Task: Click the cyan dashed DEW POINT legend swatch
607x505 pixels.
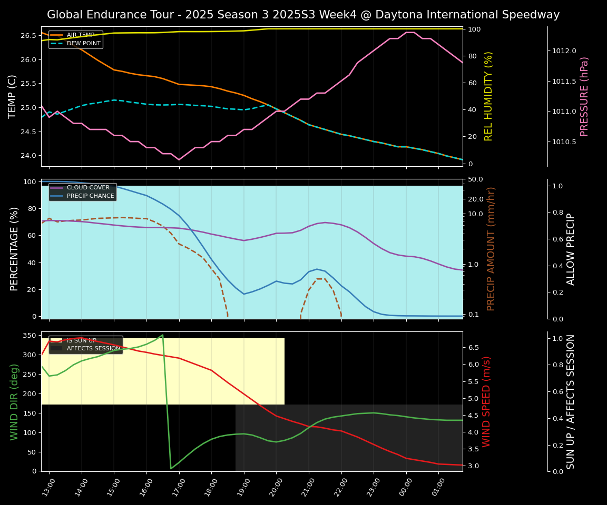Action: pyautogui.click(x=56, y=43)
